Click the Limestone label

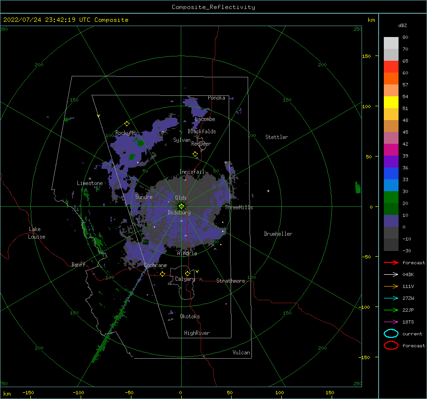point(90,183)
